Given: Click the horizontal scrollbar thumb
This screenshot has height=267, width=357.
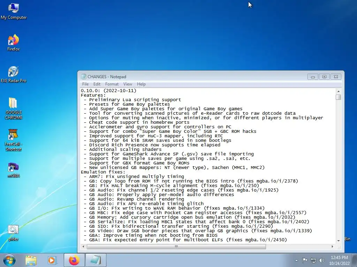Looking at the screenshot, I should click(x=176, y=246).
